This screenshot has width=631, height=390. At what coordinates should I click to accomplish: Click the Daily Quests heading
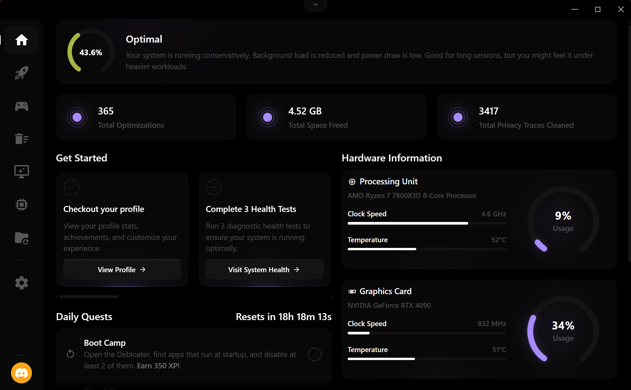point(84,317)
